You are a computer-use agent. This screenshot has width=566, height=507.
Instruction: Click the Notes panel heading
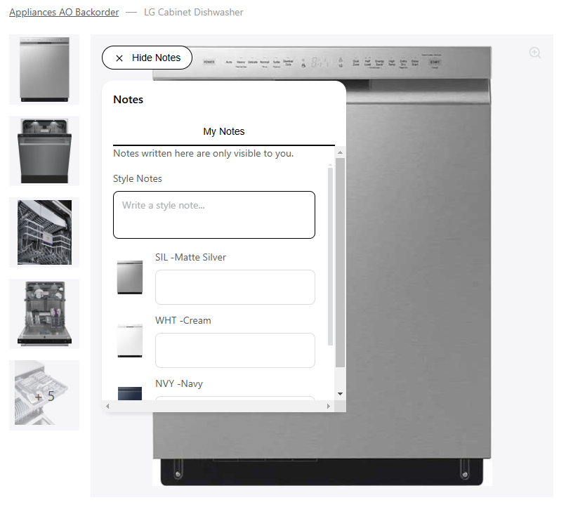point(128,100)
